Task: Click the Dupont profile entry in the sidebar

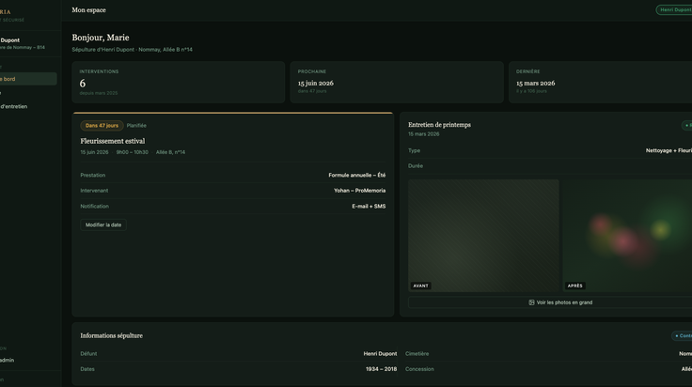Action: tap(22, 43)
